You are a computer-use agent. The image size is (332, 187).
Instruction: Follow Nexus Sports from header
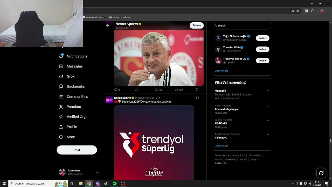(197, 25)
